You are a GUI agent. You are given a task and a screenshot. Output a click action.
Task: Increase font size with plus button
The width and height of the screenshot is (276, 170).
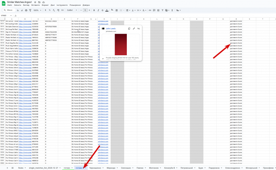[89, 10]
